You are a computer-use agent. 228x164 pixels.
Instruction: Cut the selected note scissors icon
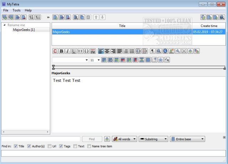coord(76,17)
